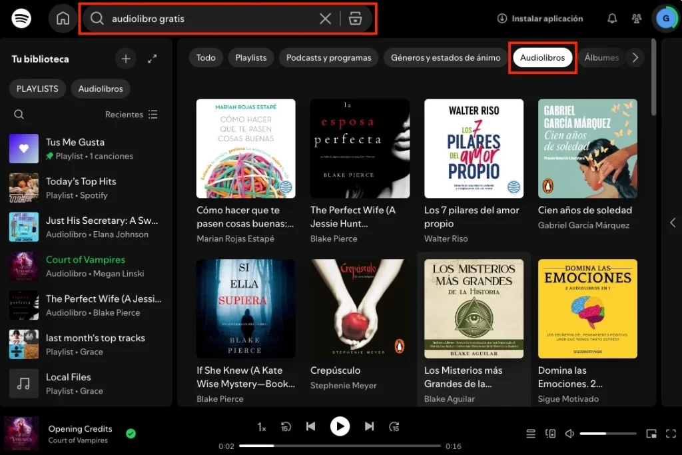
Task: Select Podcasts y programas tab
Action: click(x=329, y=57)
